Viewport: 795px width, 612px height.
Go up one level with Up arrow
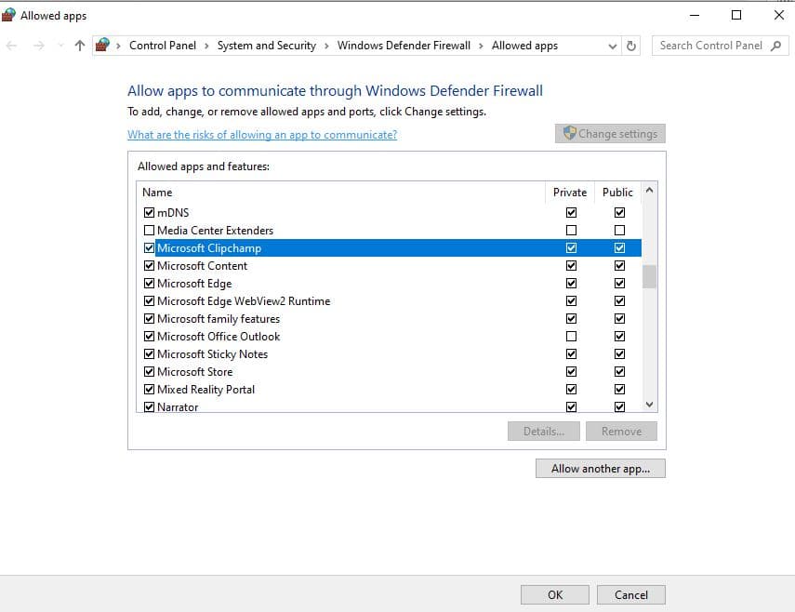click(80, 46)
